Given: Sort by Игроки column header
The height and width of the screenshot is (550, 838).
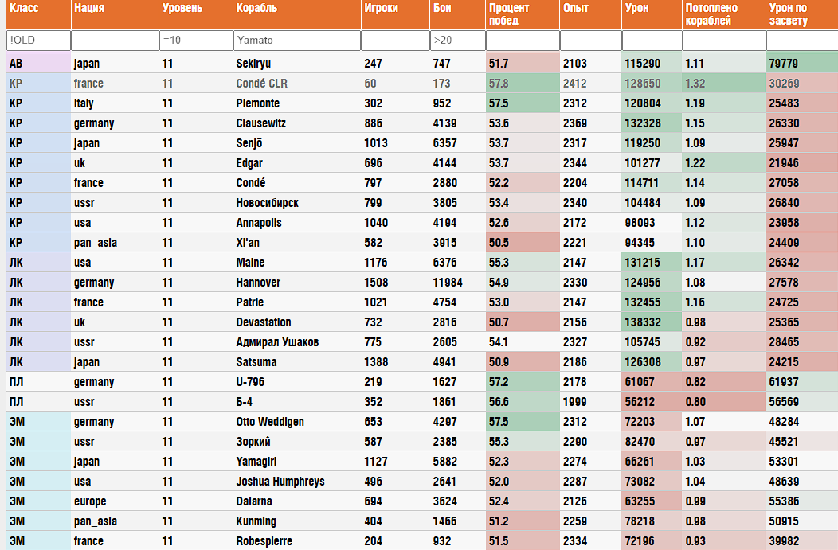Looking at the screenshot, I should (x=381, y=9).
